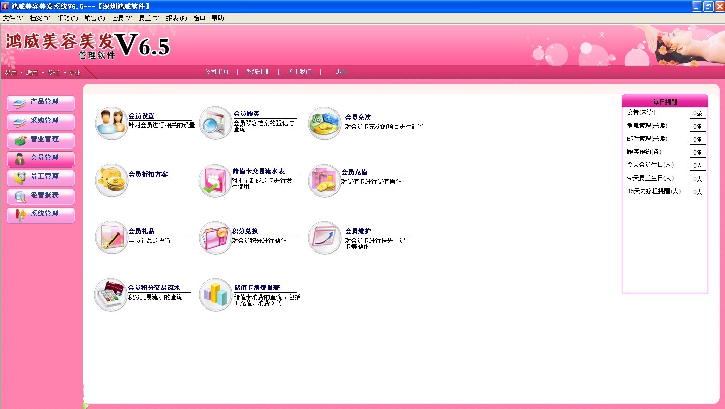Switch to 产品管理 in the sidebar
This screenshot has height=409, width=725.
[x=41, y=102]
